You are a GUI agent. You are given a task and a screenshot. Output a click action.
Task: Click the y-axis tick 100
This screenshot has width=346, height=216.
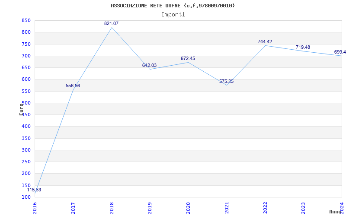pyautogui.click(x=26, y=197)
